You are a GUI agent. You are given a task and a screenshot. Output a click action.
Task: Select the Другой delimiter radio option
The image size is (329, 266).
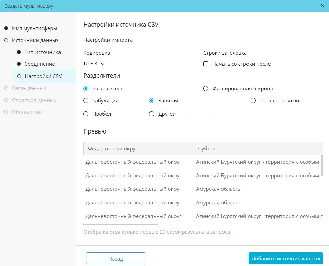coord(152,114)
